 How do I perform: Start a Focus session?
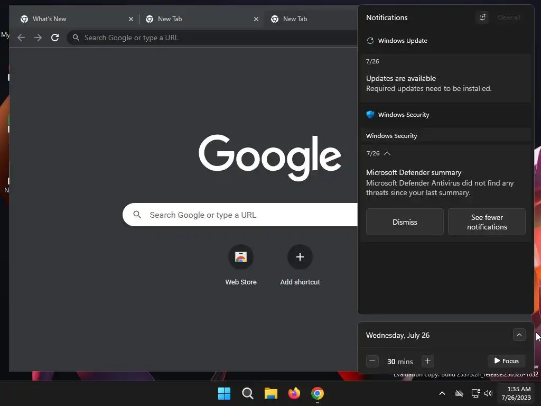[506, 361]
